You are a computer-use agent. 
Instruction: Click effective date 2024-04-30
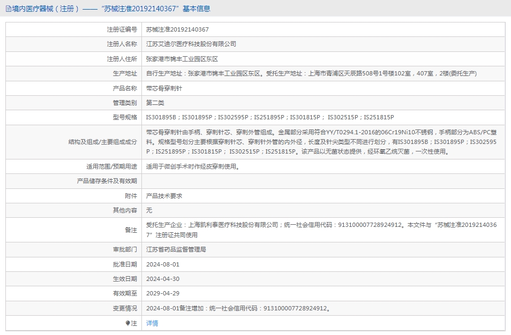click(x=163, y=279)
